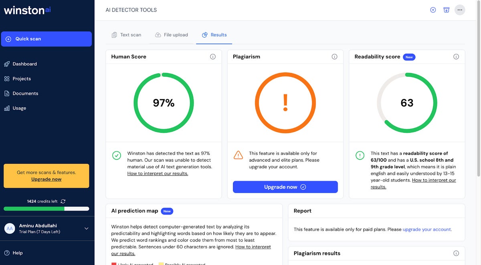Click the Text scan tab icon
Viewport: 481px width, 265px height.
point(114,35)
